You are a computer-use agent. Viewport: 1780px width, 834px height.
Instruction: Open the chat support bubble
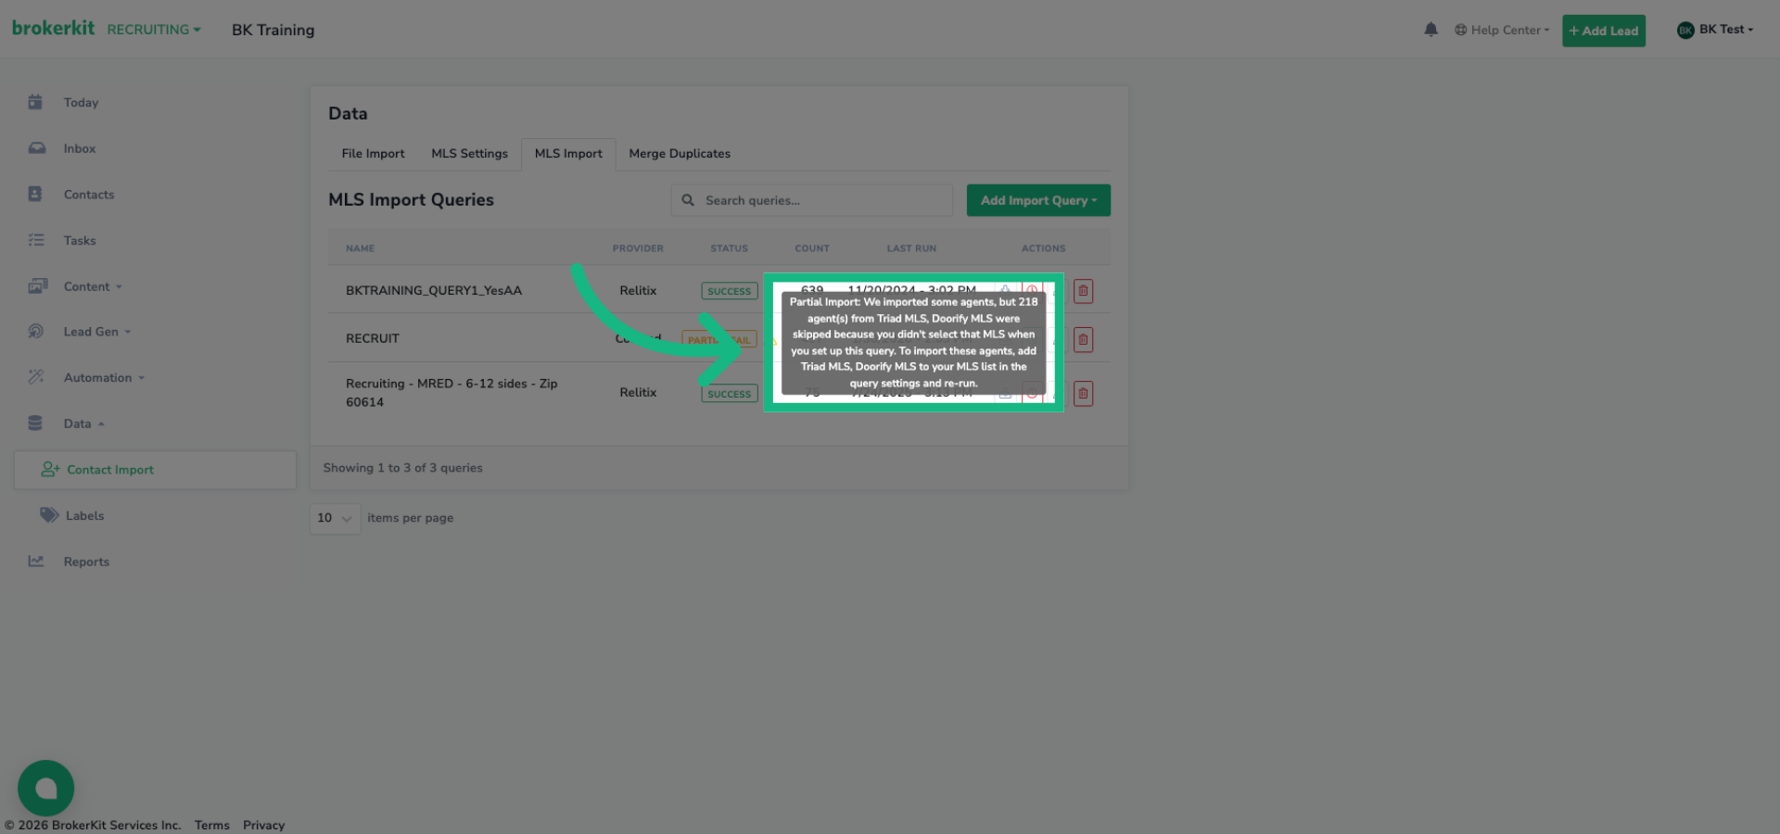(45, 789)
